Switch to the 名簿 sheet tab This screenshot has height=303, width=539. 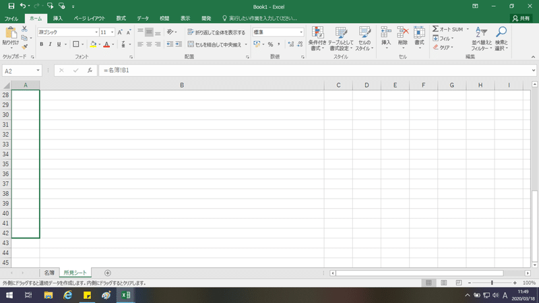point(49,273)
